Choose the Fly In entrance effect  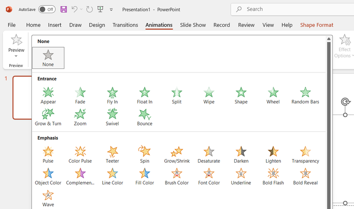tap(112, 95)
